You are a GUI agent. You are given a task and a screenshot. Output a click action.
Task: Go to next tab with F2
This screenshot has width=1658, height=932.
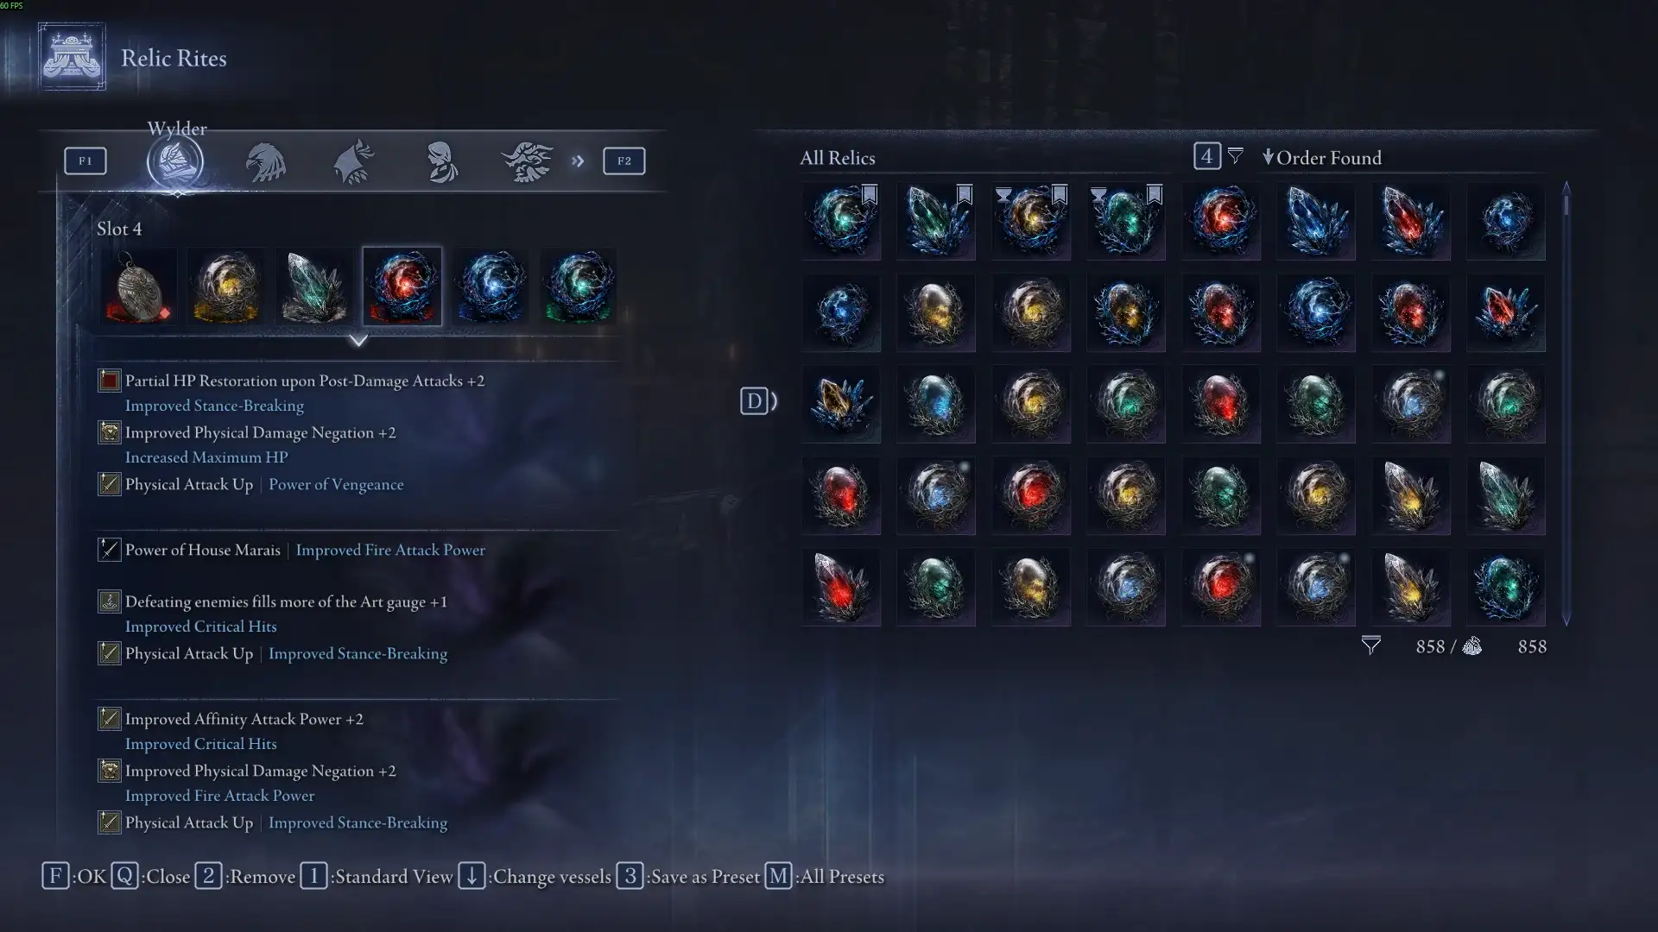coord(624,161)
